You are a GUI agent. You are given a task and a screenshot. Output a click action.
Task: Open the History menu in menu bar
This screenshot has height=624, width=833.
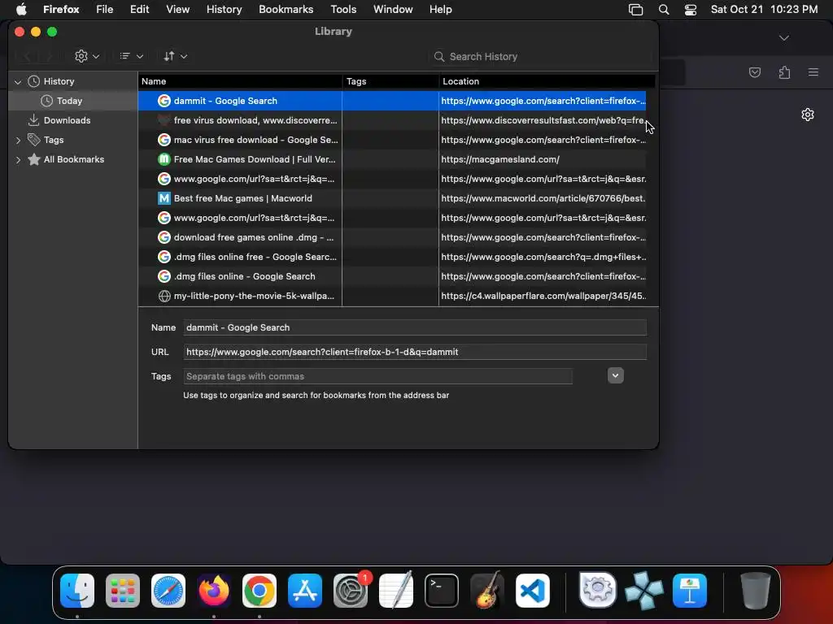coord(225,10)
